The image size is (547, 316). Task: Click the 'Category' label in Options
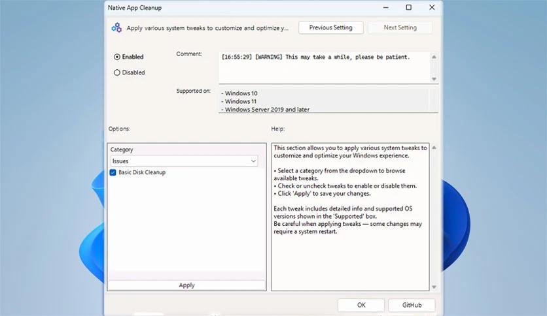click(122, 150)
